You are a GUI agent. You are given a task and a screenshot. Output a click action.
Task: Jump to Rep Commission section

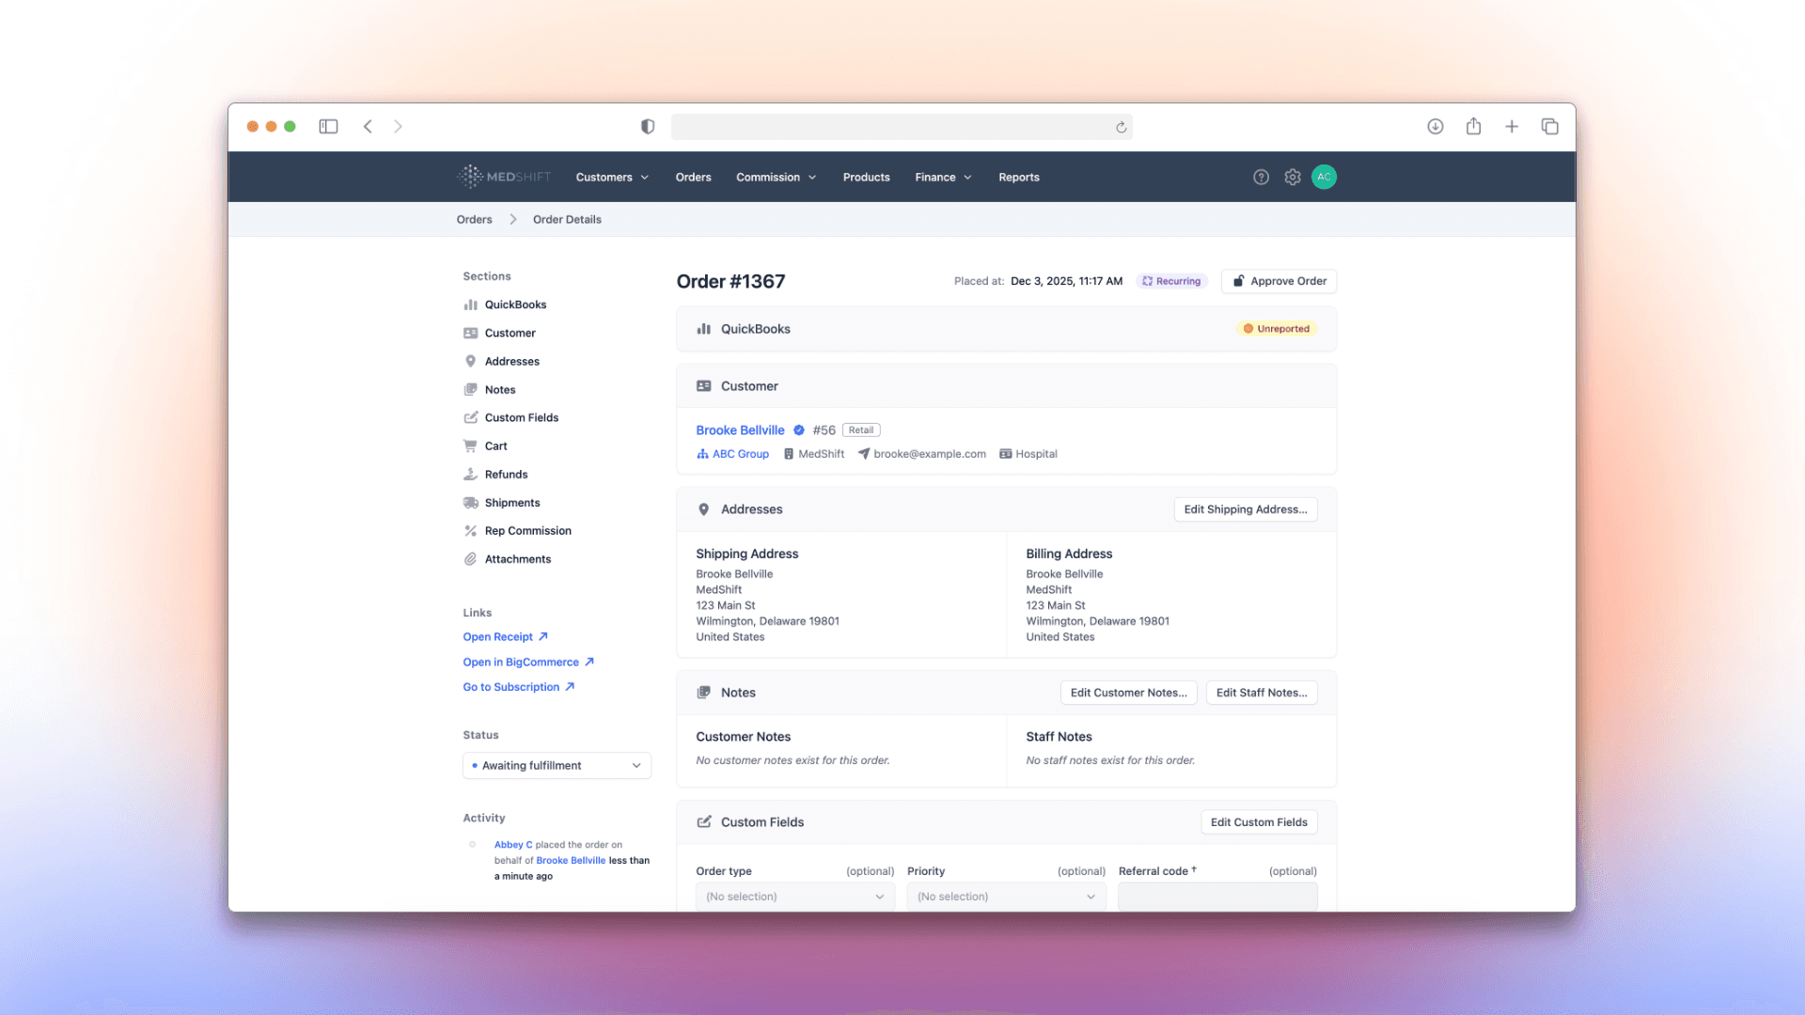pos(527,530)
